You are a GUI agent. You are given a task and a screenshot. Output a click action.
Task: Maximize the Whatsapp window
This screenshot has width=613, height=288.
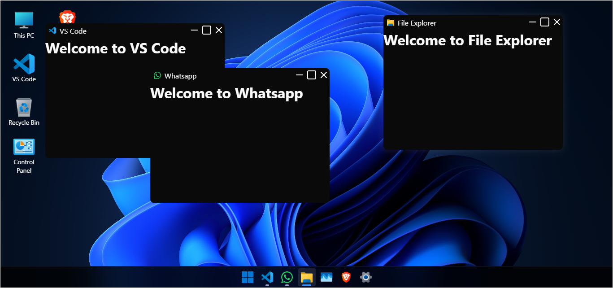coord(312,75)
